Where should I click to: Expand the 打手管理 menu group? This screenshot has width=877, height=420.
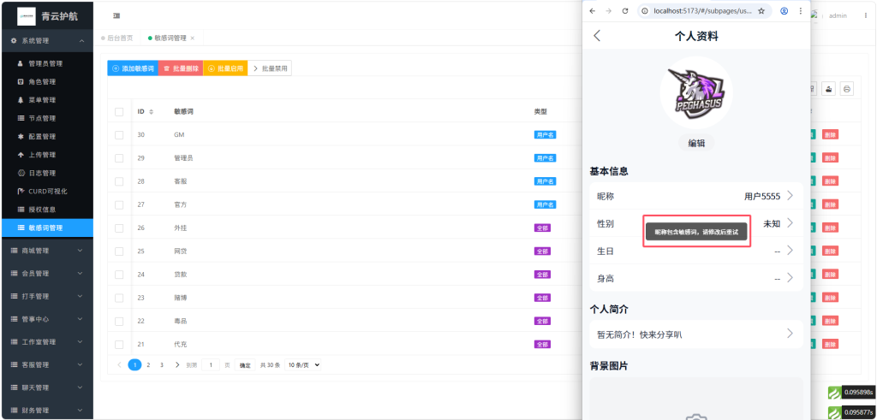pyautogui.click(x=46, y=296)
